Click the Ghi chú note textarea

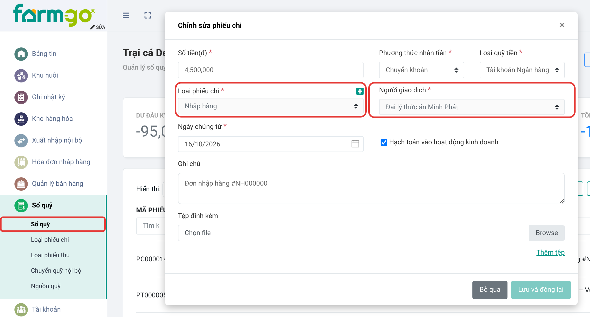[371, 188]
